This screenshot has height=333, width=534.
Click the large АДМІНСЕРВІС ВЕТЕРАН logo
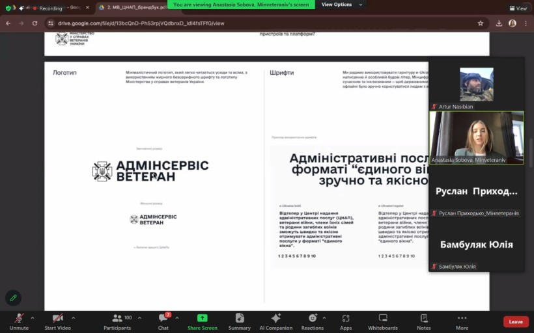pos(150,171)
